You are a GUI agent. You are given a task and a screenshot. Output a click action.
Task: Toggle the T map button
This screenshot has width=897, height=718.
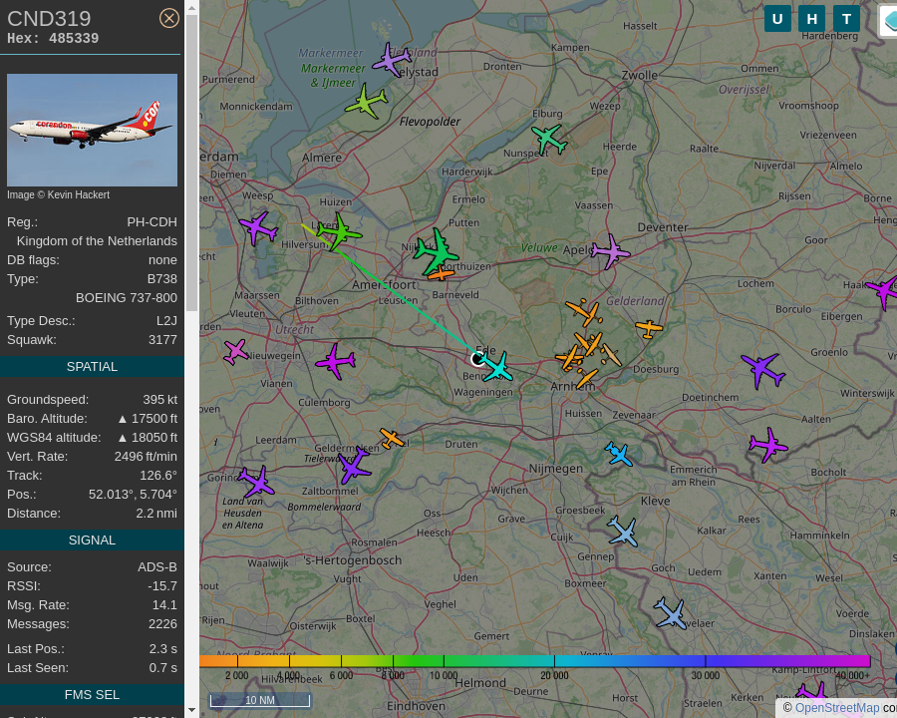[846, 19]
